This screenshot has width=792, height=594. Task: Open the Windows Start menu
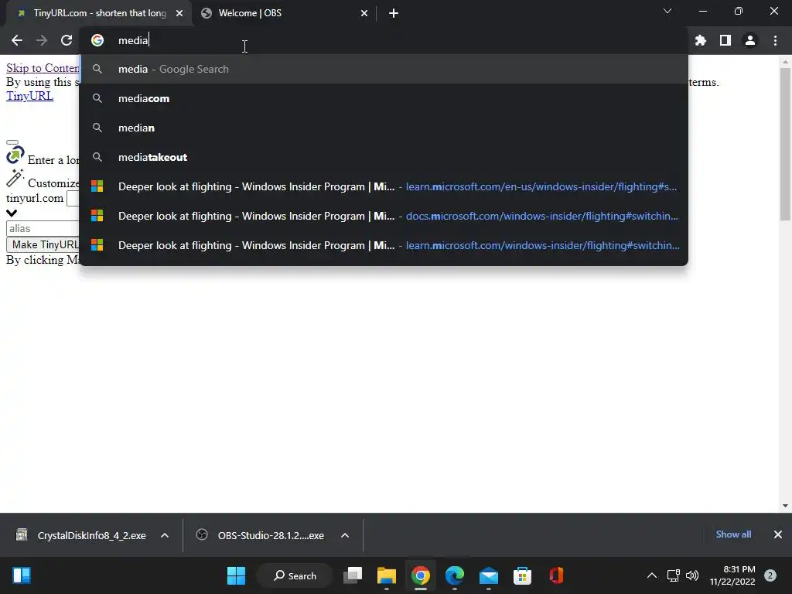coord(236,575)
